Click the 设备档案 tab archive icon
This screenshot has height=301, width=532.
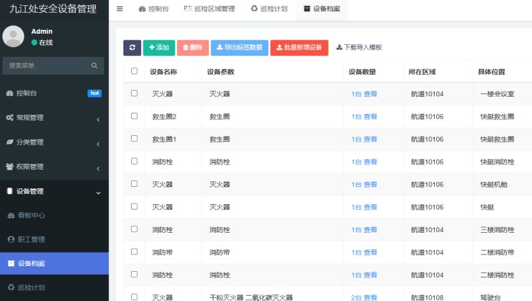(x=307, y=9)
